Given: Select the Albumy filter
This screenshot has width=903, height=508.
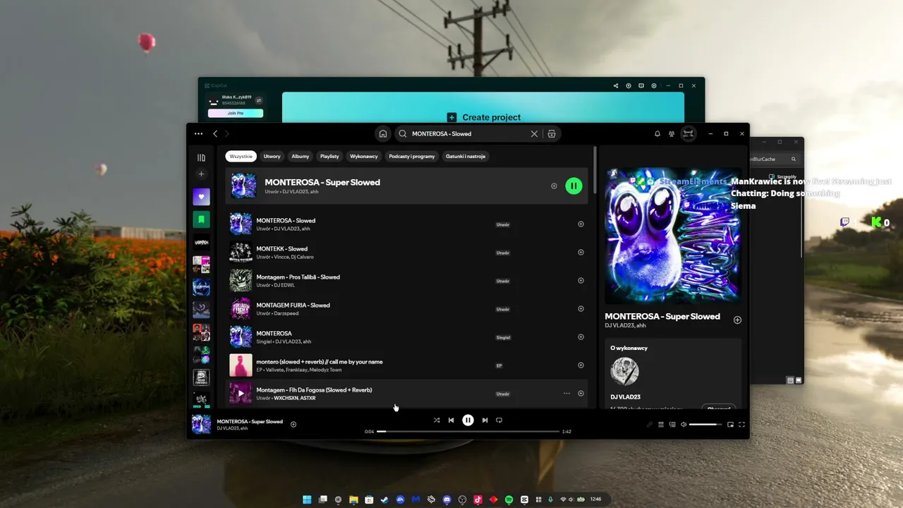Looking at the screenshot, I should (301, 156).
